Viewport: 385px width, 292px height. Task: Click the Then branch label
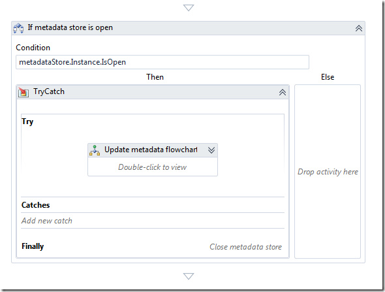pos(155,77)
